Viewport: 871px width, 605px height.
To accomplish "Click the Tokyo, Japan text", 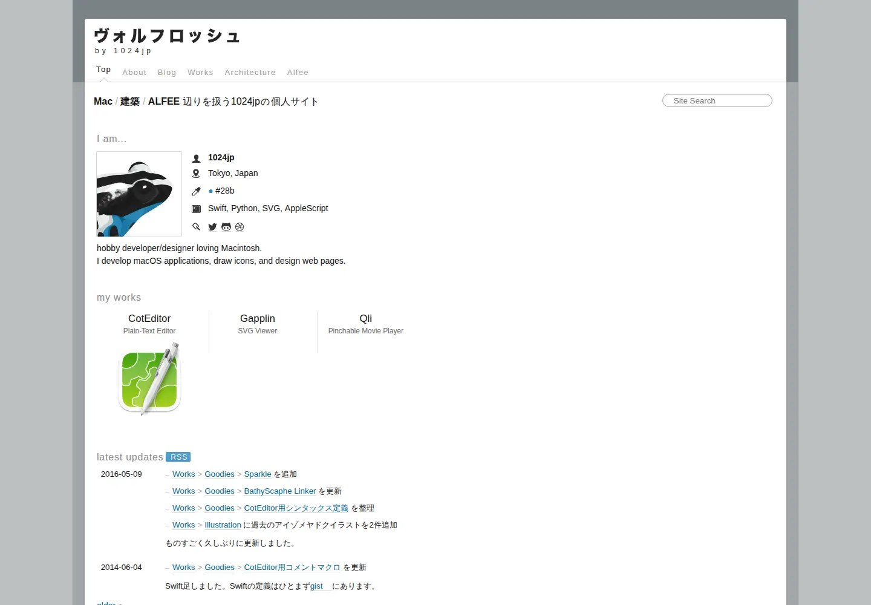I will [233, 173].
